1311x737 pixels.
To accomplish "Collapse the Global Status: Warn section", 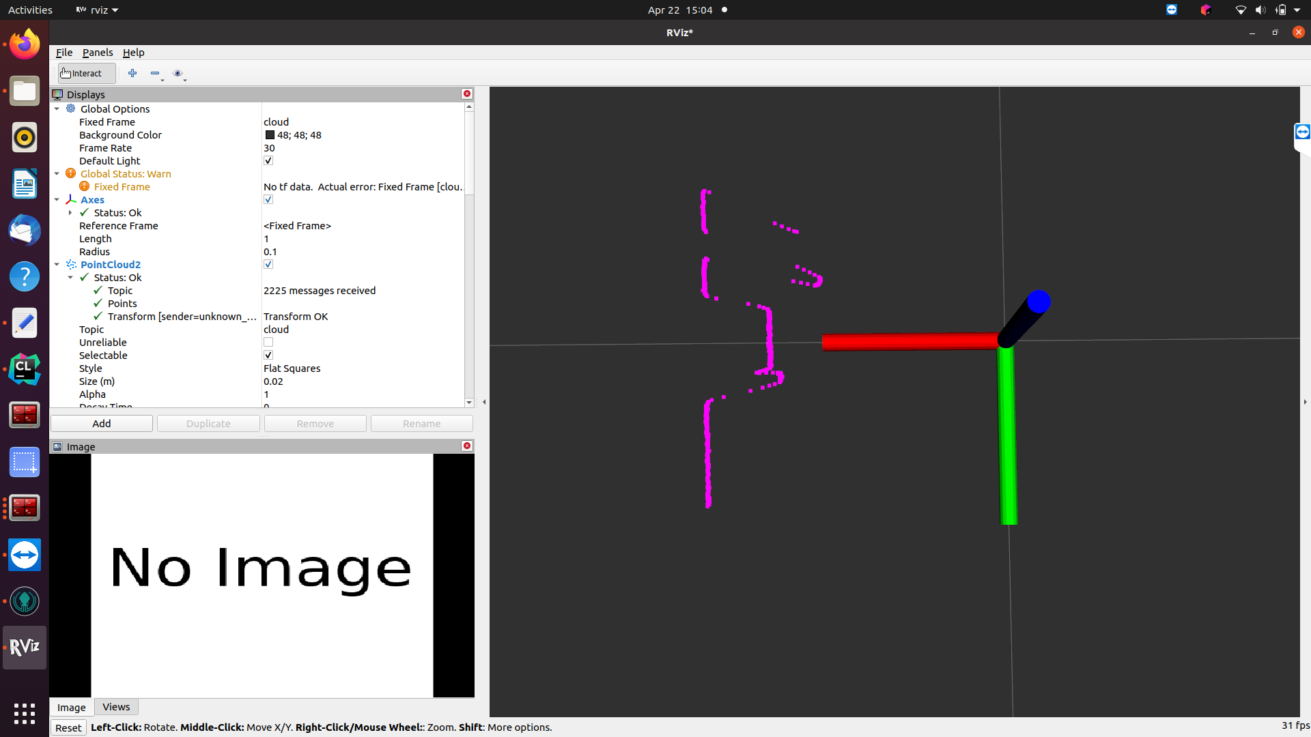I will pos(57,173).
